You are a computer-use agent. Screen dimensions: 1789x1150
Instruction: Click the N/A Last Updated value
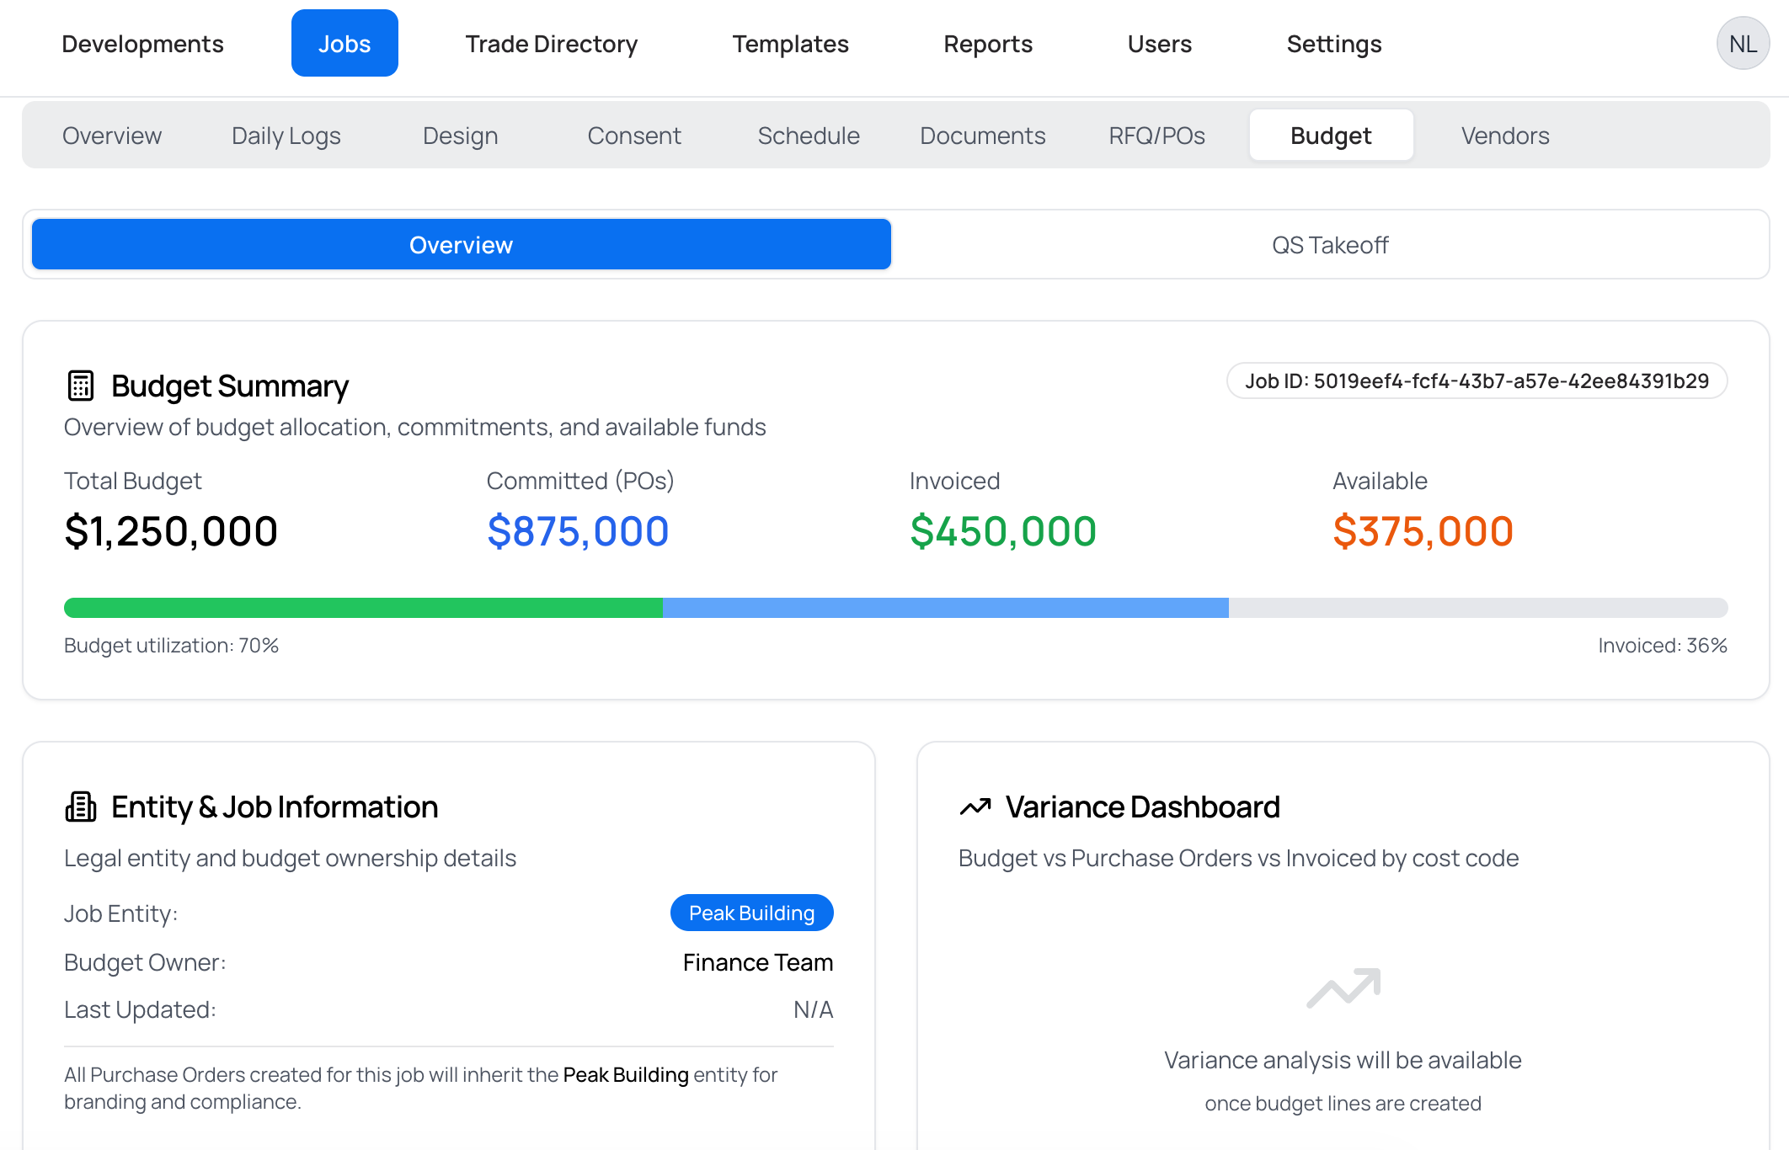[814, 1009]
